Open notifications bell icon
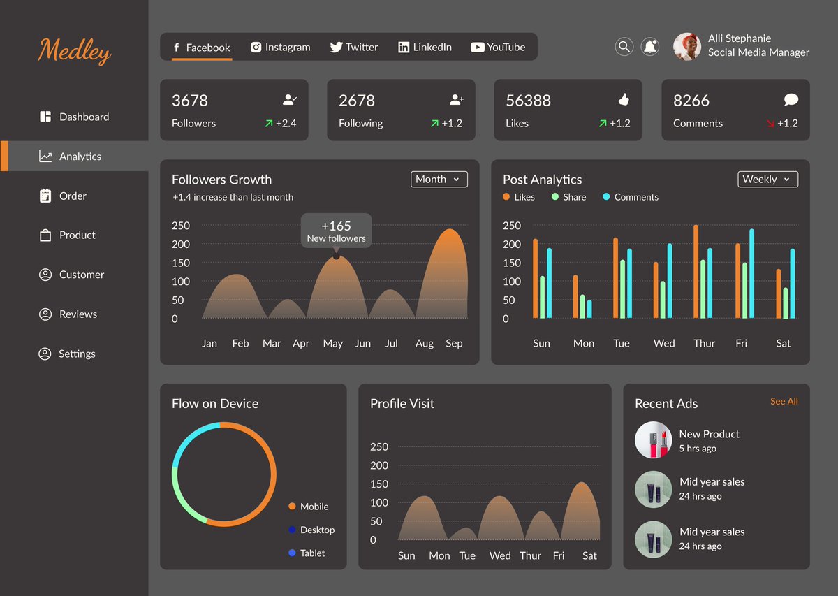Screen dimensions: 838x596 (650, 47)
